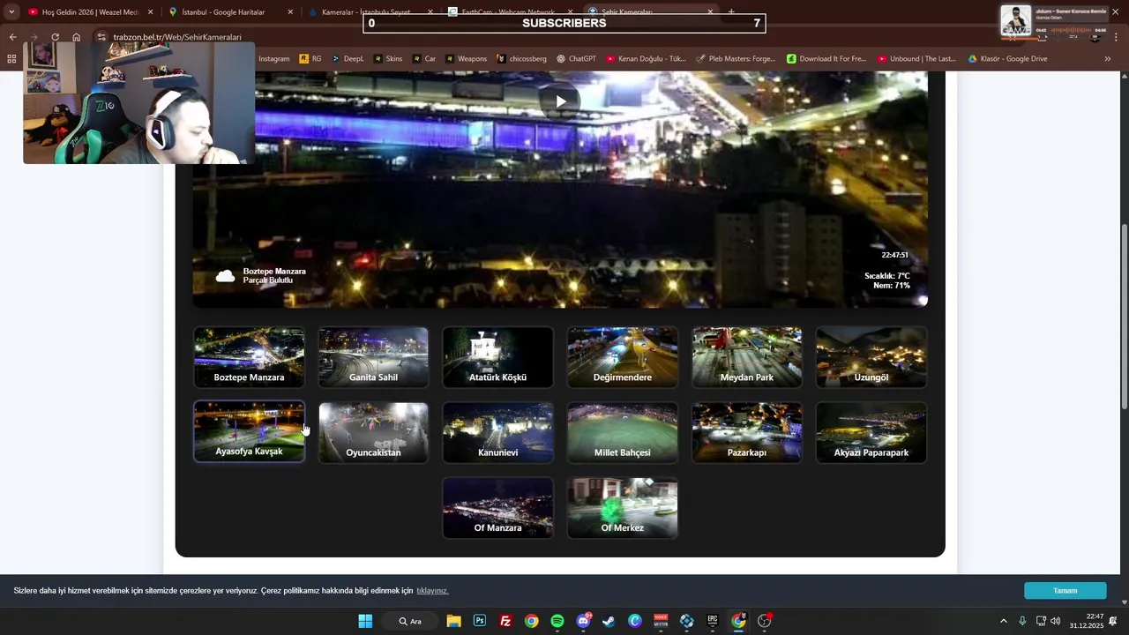Reload the current page

point(55,37)
